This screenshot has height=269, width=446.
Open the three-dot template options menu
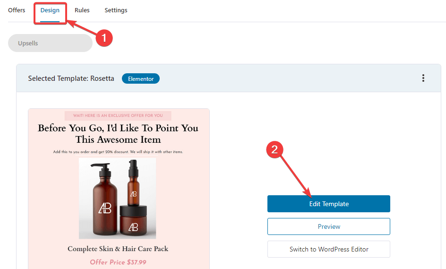[x=423, y=78]
